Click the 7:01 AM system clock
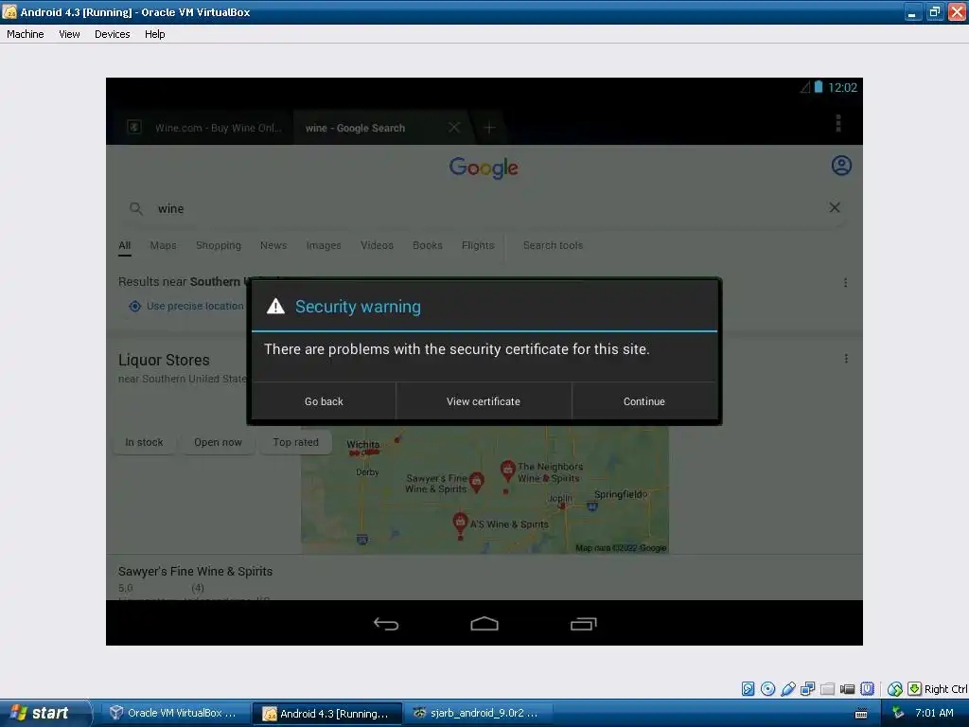This screenshot has height=727, width=969. (934, 714)
